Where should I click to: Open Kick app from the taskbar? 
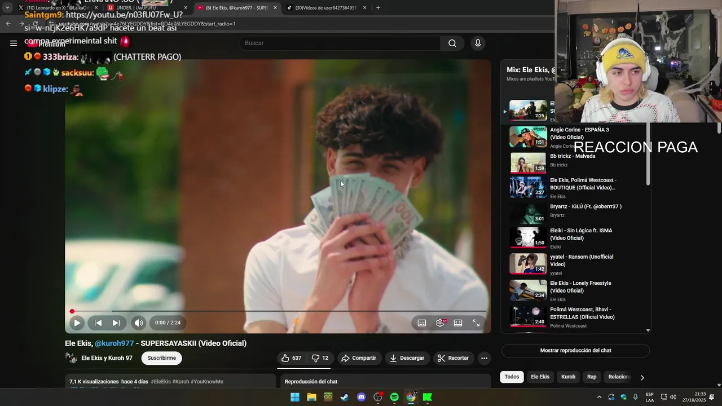pos(428,397)
